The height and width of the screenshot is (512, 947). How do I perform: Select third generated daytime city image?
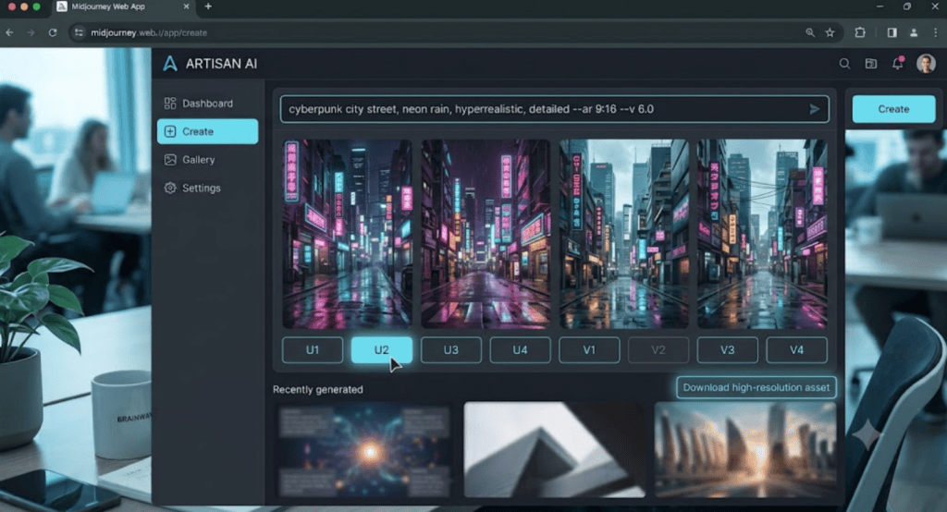(x=624, y=234)
